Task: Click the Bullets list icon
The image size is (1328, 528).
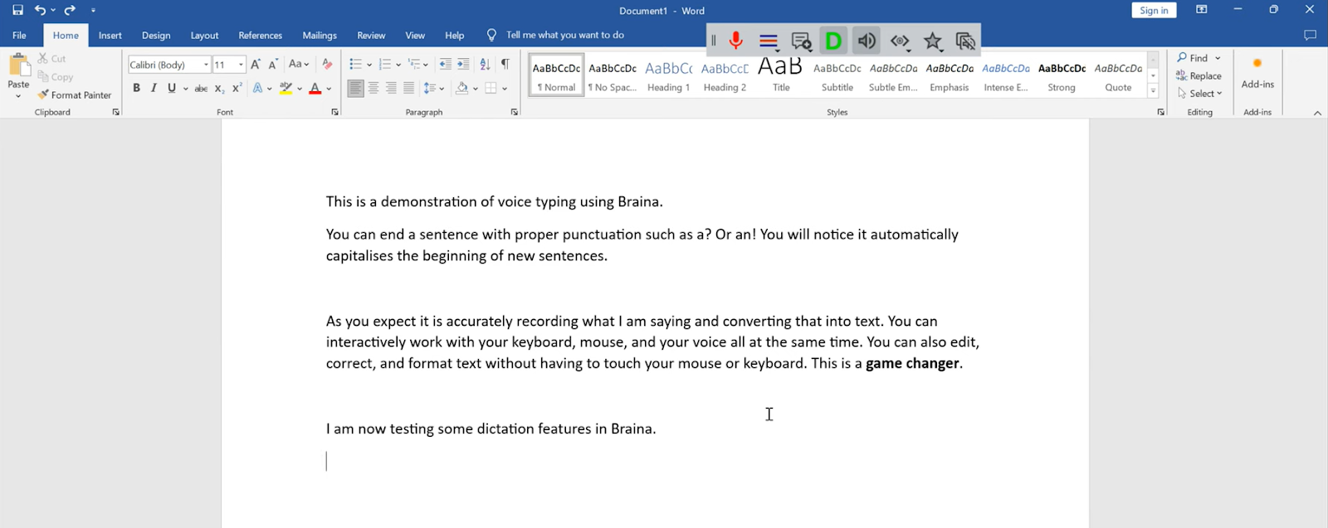Action: 355,64
